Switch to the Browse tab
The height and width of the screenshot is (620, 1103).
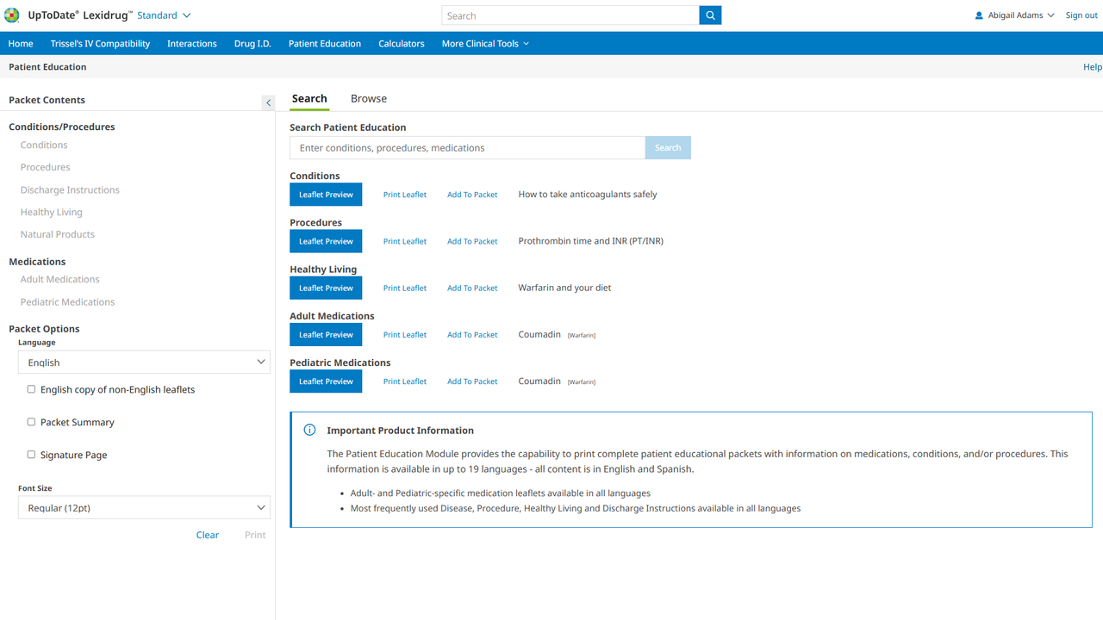[x=368, y=99]
